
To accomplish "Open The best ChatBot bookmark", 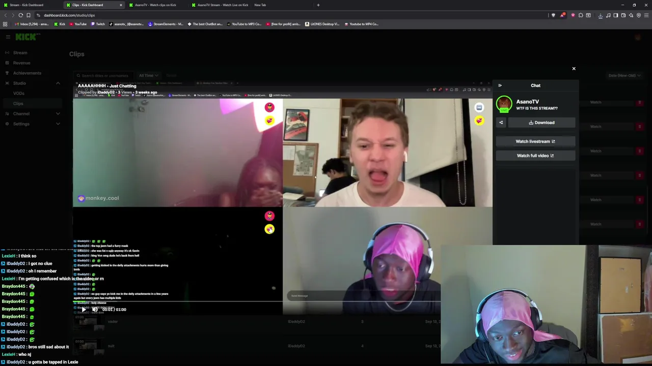I will (x=205, y=24).
